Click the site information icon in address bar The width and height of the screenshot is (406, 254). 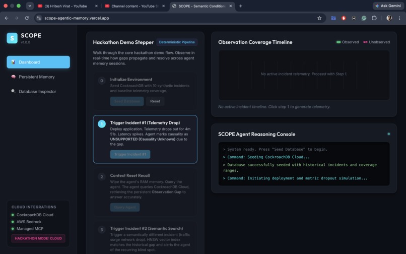pos(39,18)
